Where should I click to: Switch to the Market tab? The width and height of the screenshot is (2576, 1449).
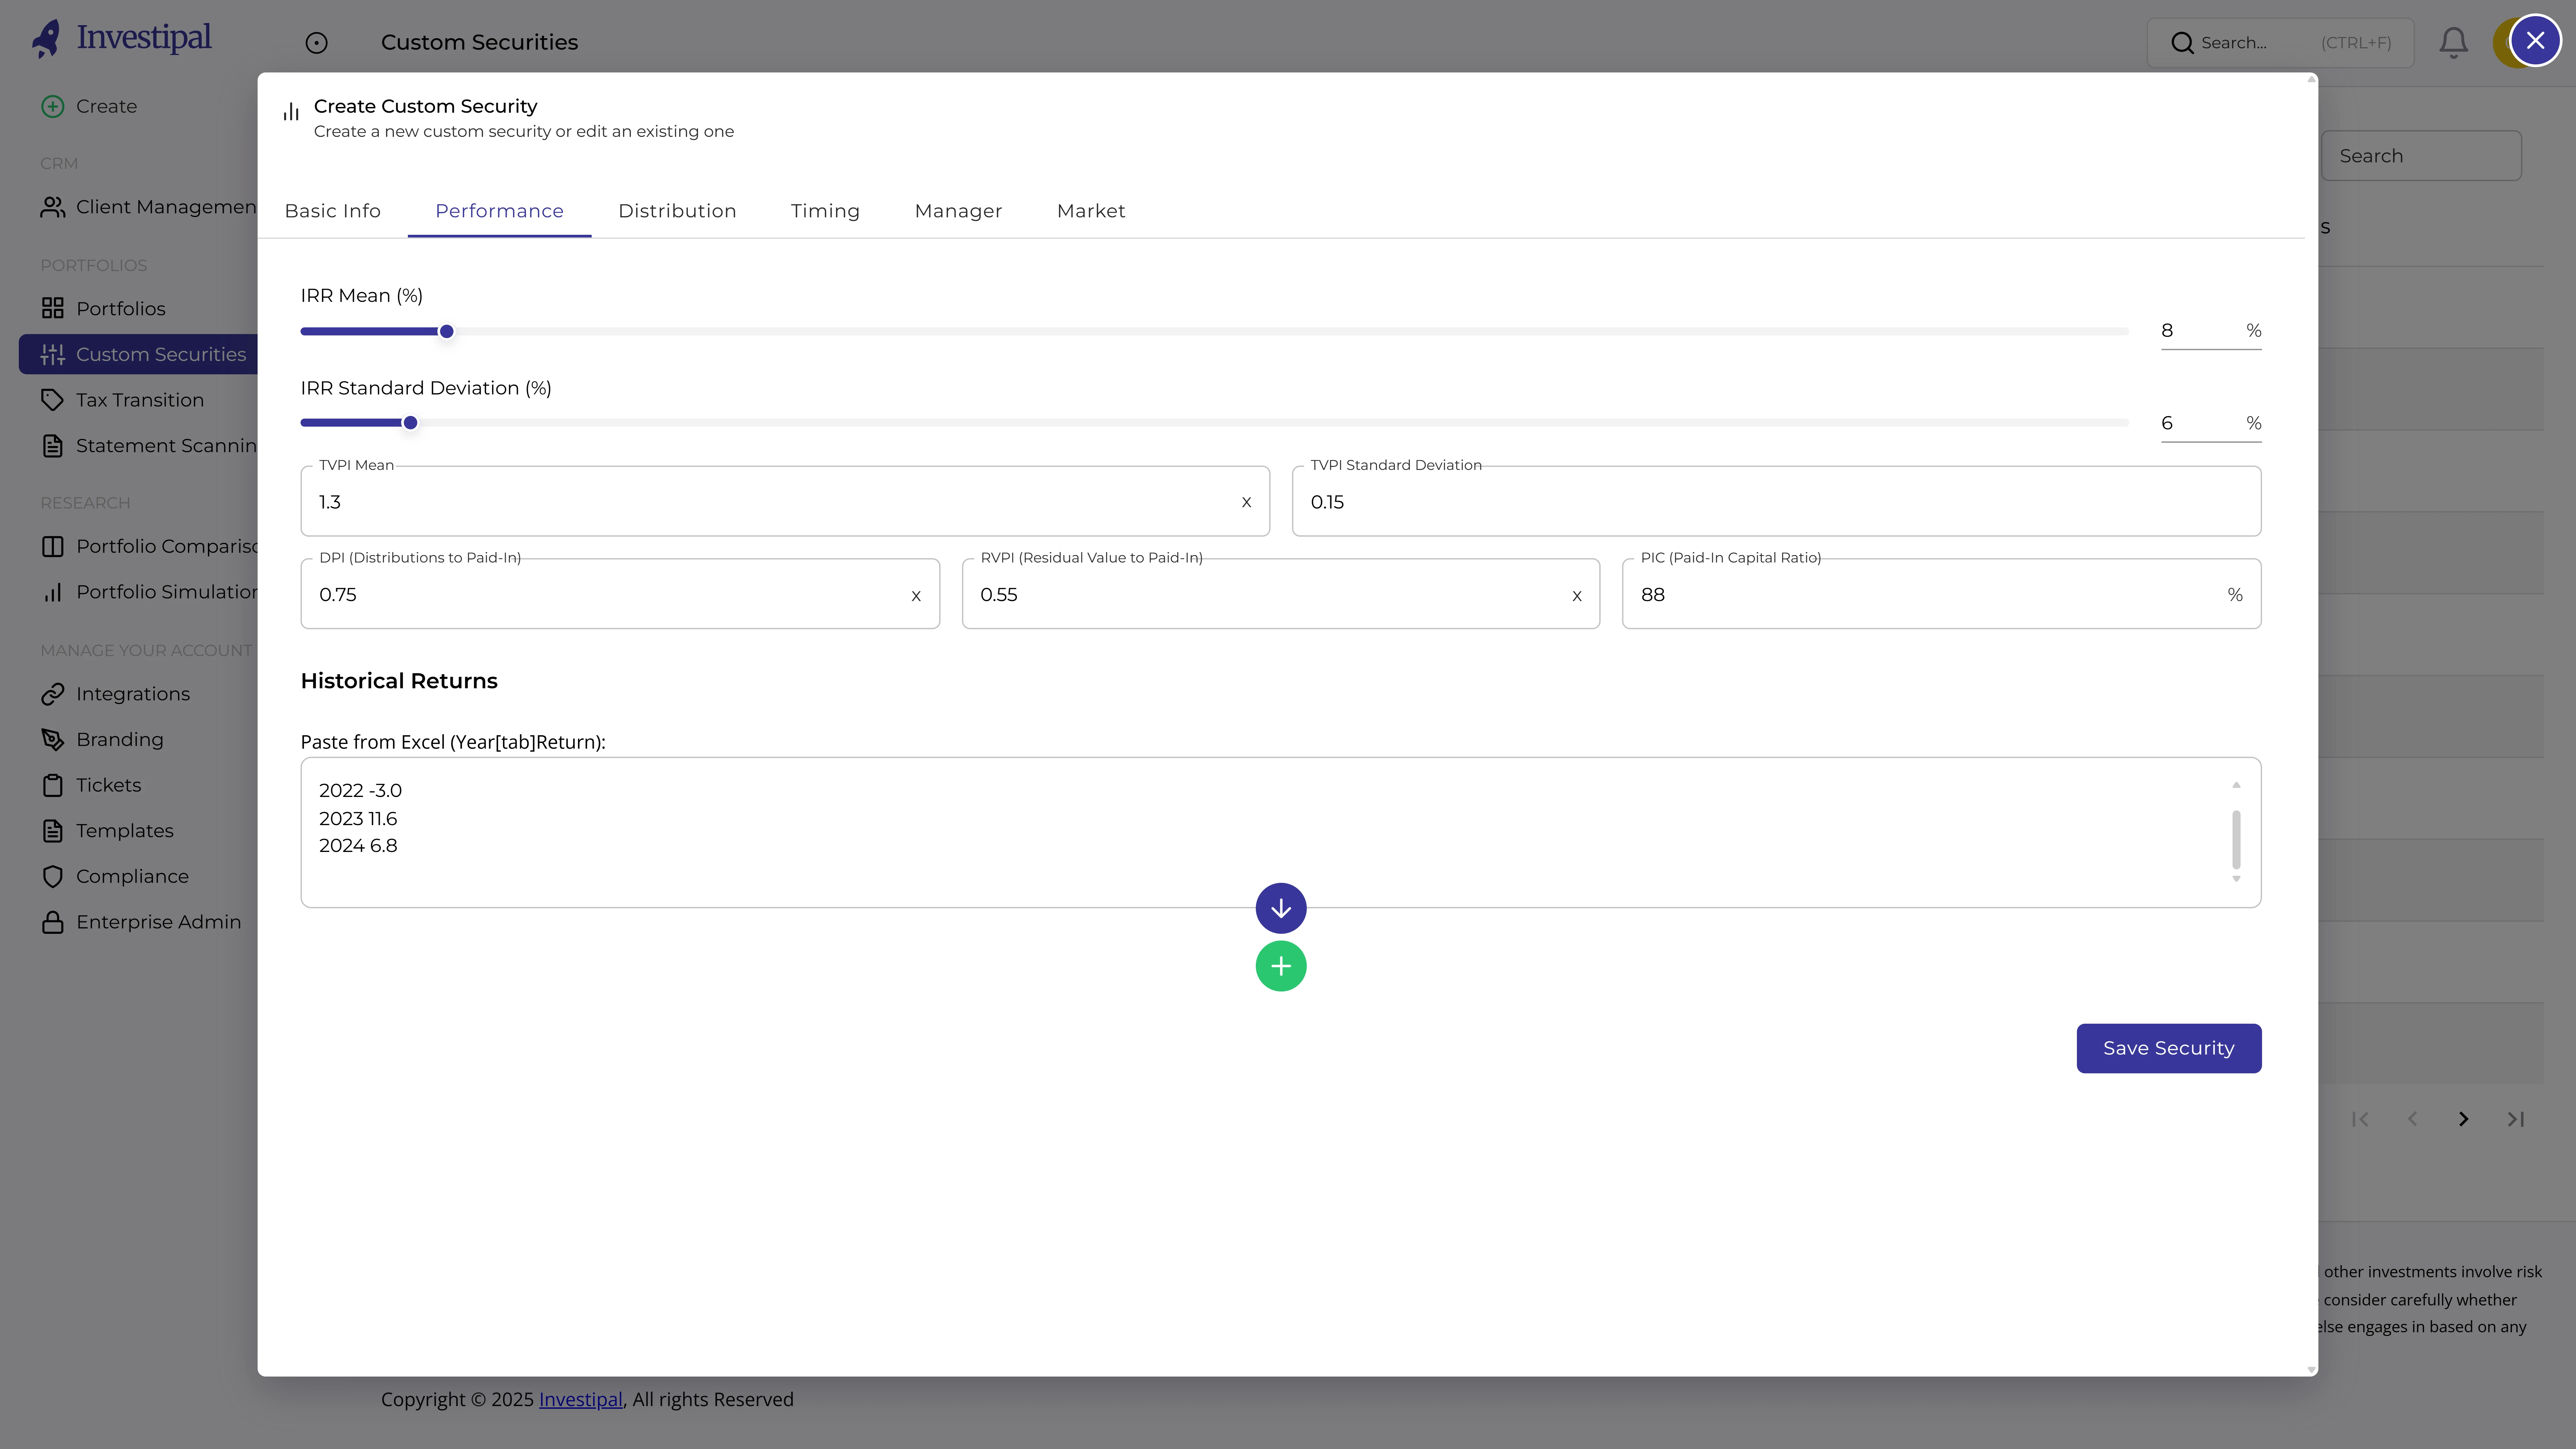(x=1091, y=211)
